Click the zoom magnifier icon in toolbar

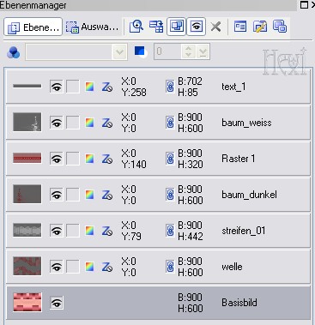(x=136, y=27)
